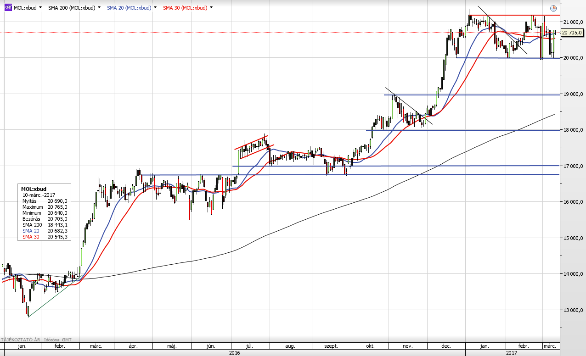
Task: Open the clock time-settings icon
Action: pyautogui.click(x=553, y=8)
